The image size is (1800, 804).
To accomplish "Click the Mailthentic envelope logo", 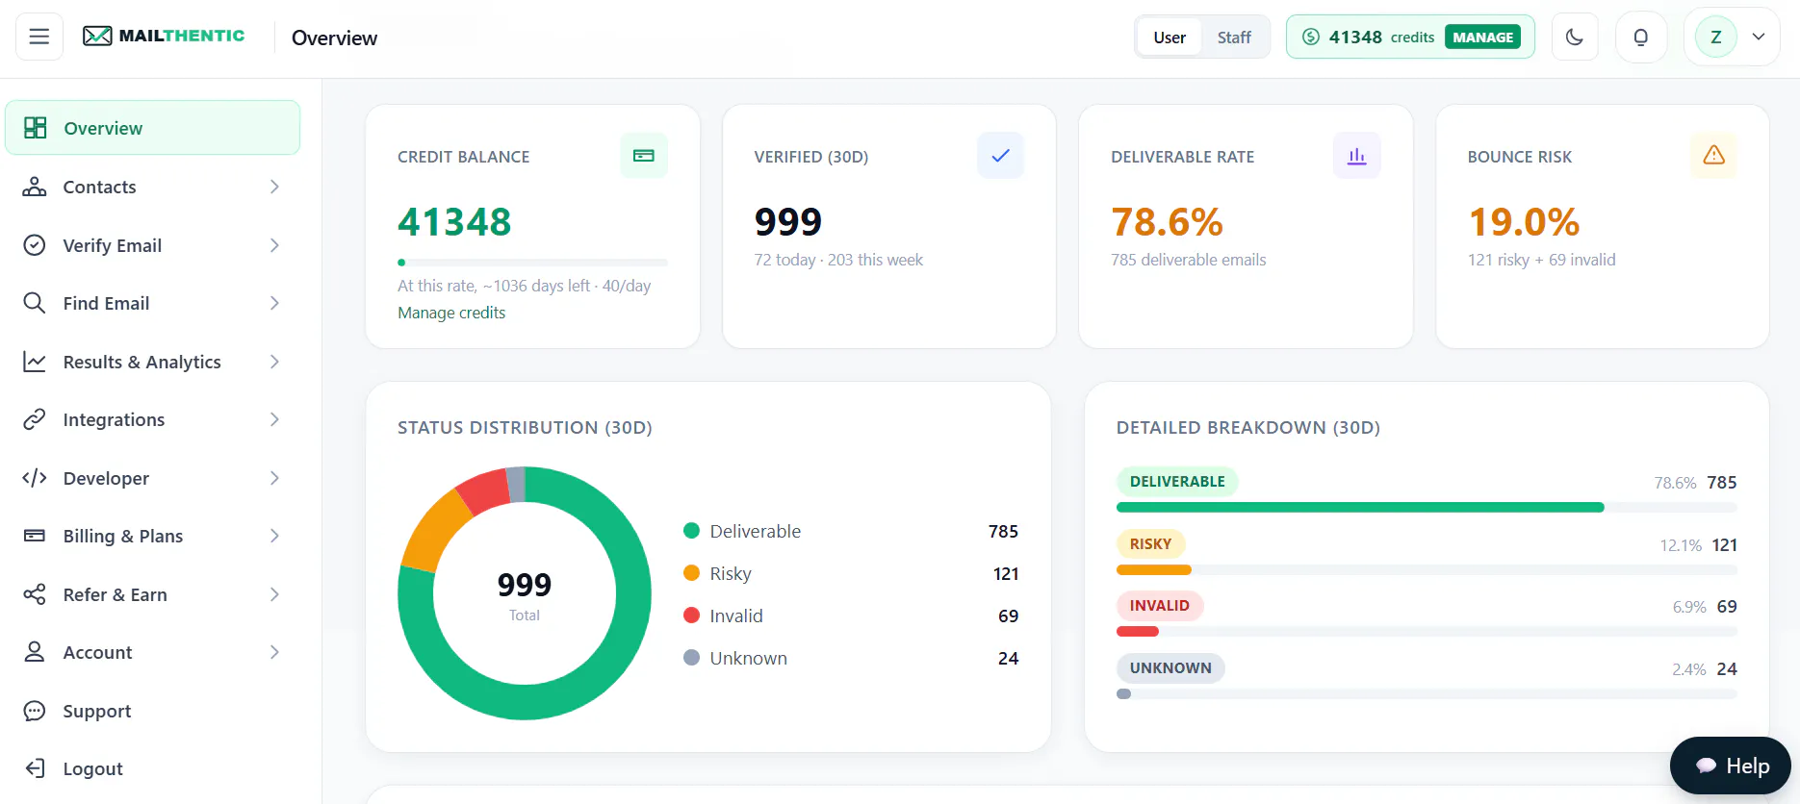I will tap(97, 37).
